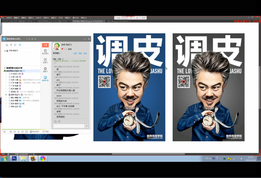Click the home icon in chat window title
The width and height of the screenshot is (261, 178).
[x=4, y=39]
